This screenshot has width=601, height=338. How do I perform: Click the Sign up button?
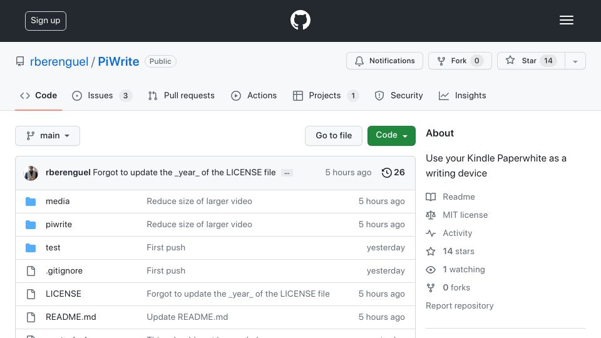pos(46,21)
